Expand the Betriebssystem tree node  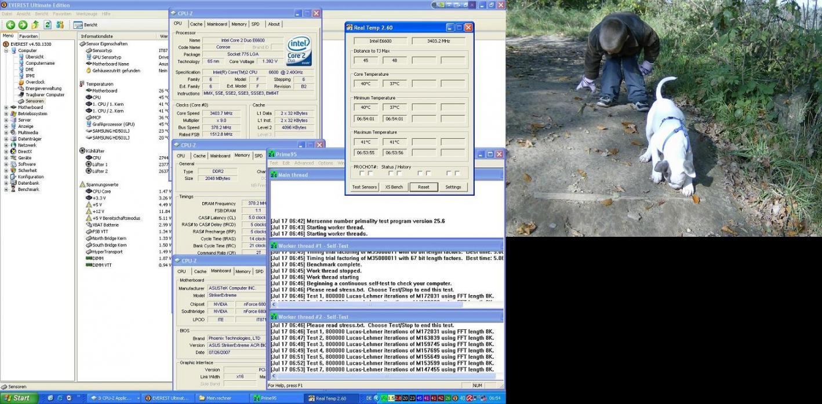coord(6,113)
